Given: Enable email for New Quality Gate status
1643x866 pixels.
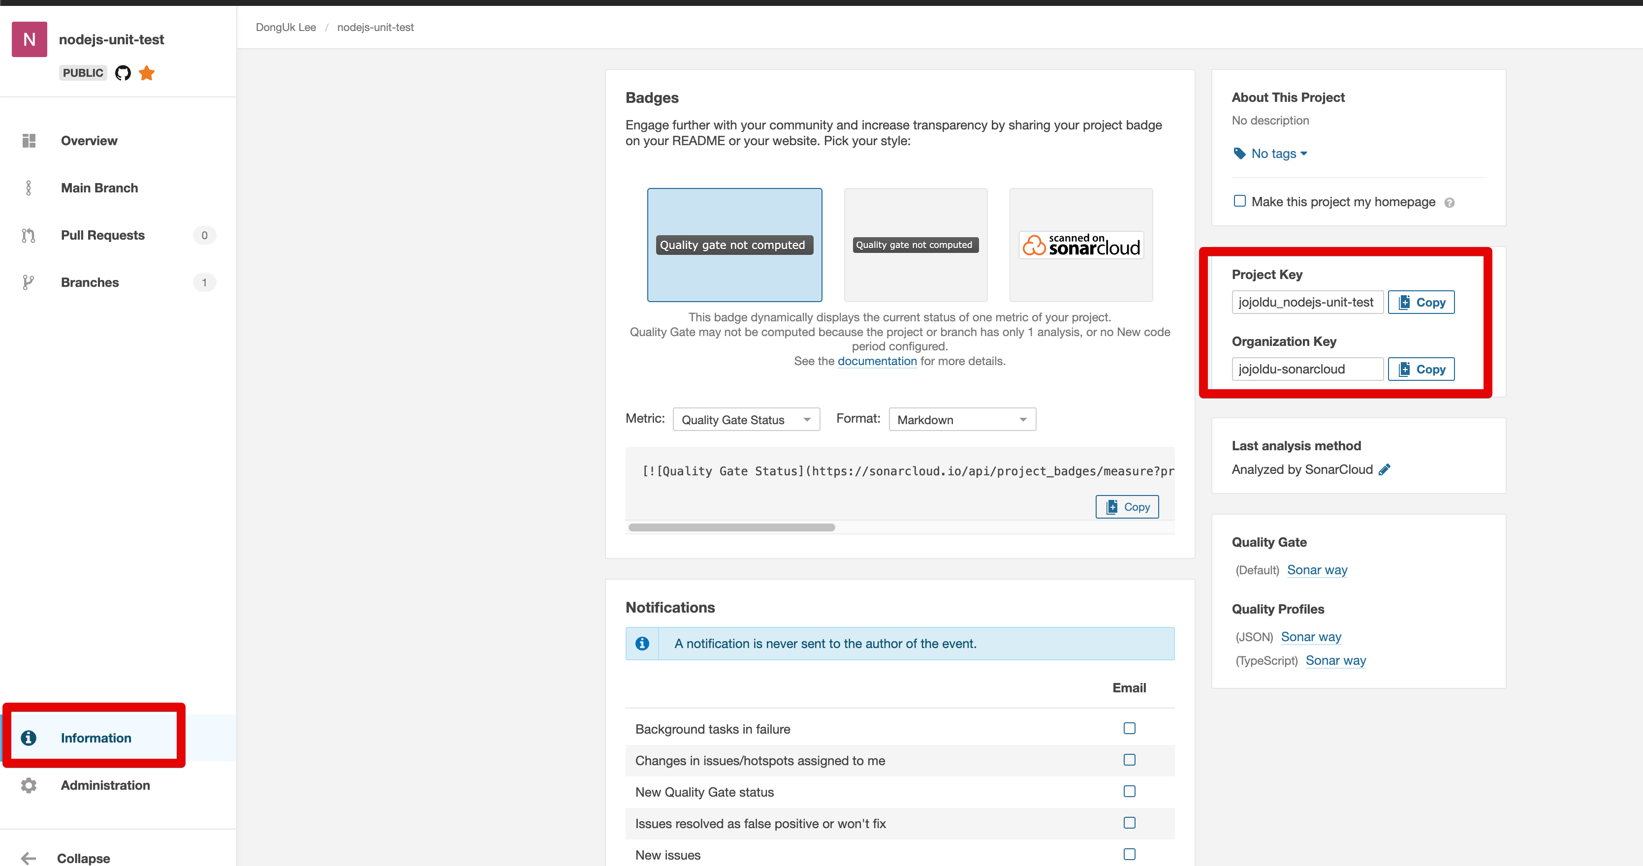Looking at the screenshot, I should (1129, 791).
